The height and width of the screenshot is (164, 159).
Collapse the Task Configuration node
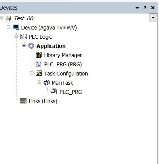click(31, 73)
